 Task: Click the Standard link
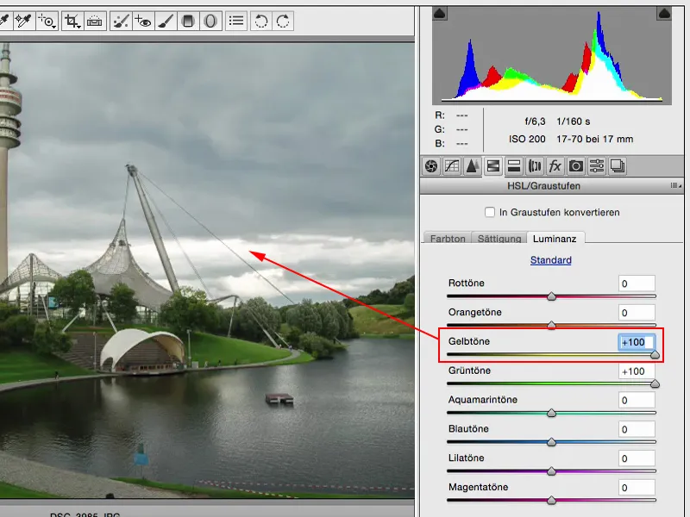(550, 260)
